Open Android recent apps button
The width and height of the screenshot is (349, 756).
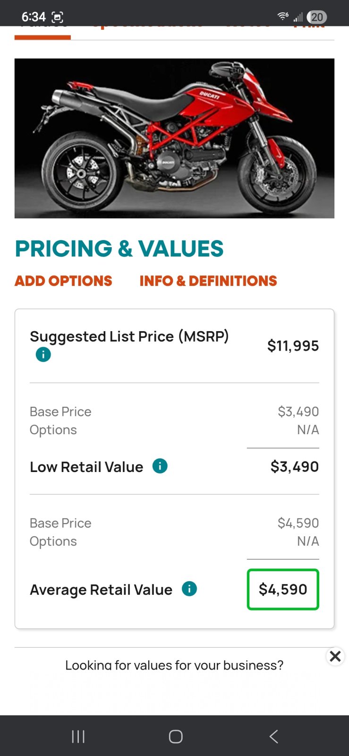(78, 736)
